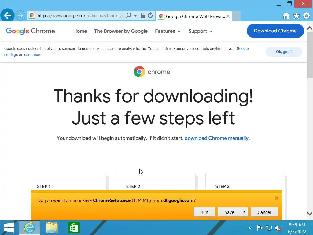Open the address bar autocomplete dropdown arrow

coord(135,16)
